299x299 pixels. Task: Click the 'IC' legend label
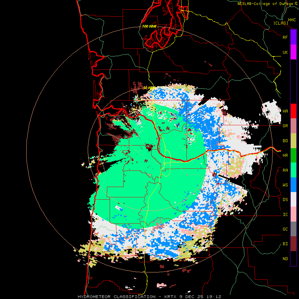(285, 215)
